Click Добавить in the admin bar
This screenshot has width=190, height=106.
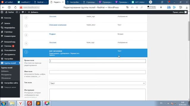coord(33,12)
